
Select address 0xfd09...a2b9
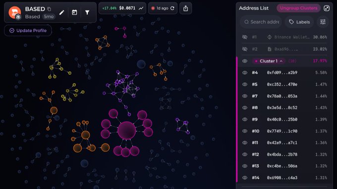click(x=282, y=73)
